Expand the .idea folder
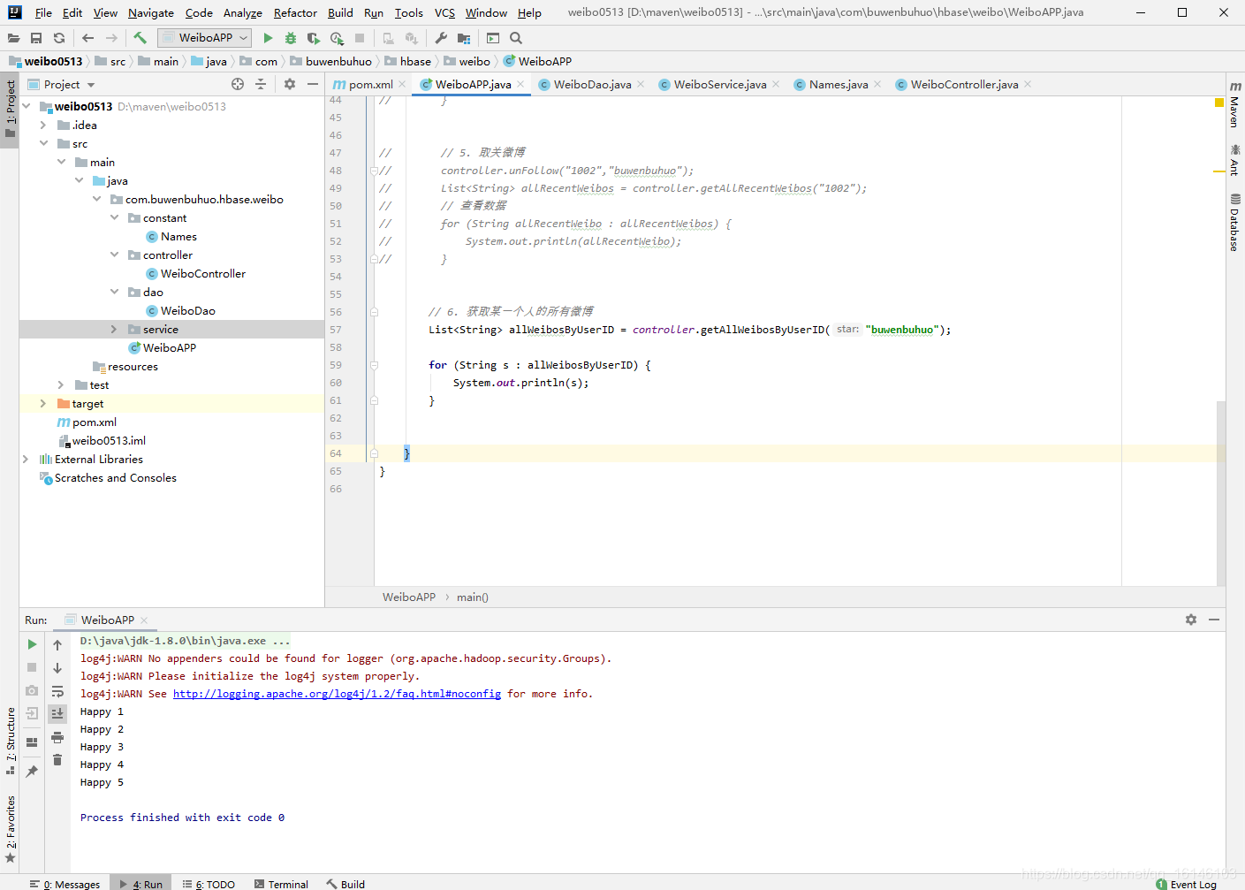Screen dimensions: 1245x890 point(43,125)
